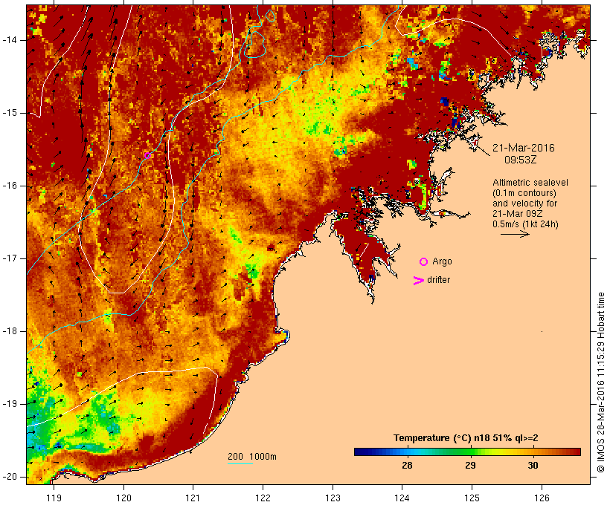This screenshot has width=610, height=505.
Task: Click the Argo legend circle symbol
Action: (x=424, y=262)
